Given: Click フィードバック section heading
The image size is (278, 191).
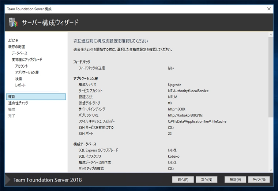Looking at the screenshot, I should 82,62.
